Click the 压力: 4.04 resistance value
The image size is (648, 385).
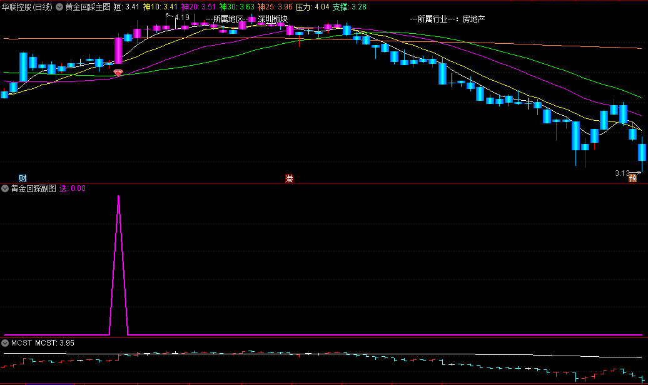tap(313, 7)
